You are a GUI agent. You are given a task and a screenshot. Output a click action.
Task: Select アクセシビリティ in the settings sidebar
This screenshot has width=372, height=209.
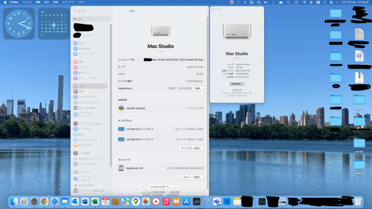(x=85, y=97)
